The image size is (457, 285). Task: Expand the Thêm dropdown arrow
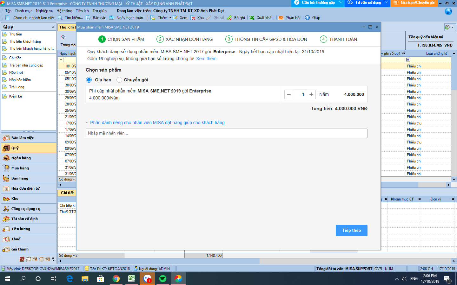(x=170, y=18)
